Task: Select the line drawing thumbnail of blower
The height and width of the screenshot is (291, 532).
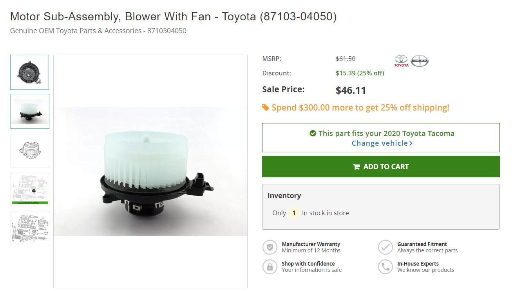Action: point(30,150)
